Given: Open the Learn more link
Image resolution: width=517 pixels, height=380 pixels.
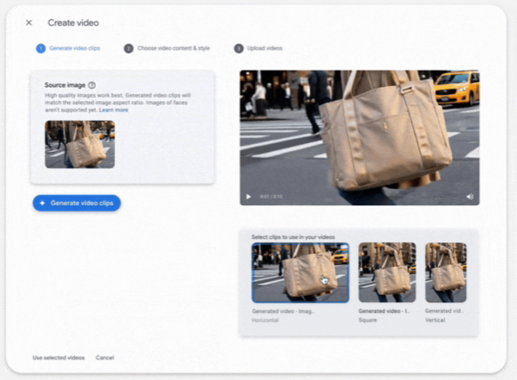Looking at the screenshot, I should point(113,110).
